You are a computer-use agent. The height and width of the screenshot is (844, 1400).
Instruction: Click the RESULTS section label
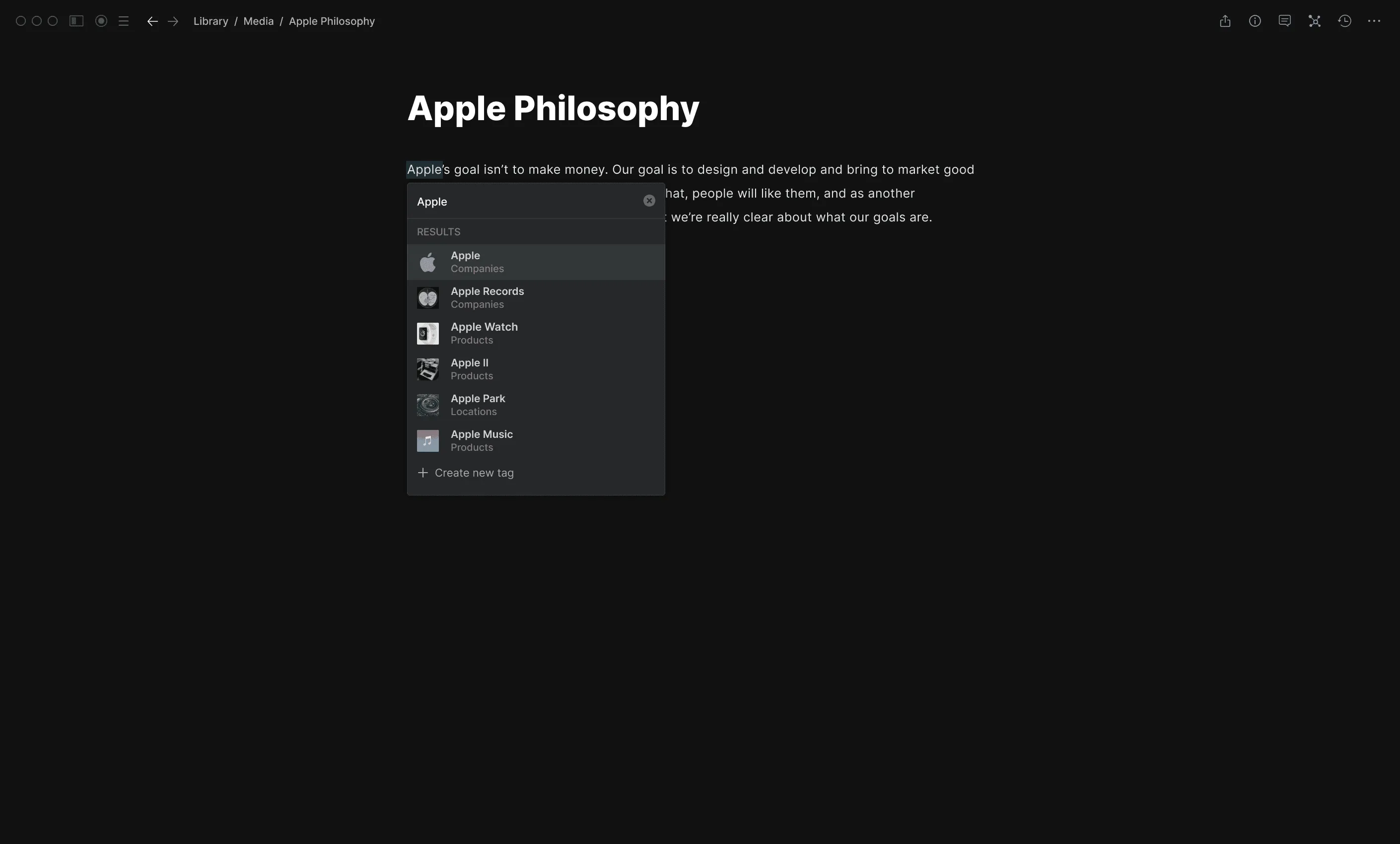coord(439,232)
